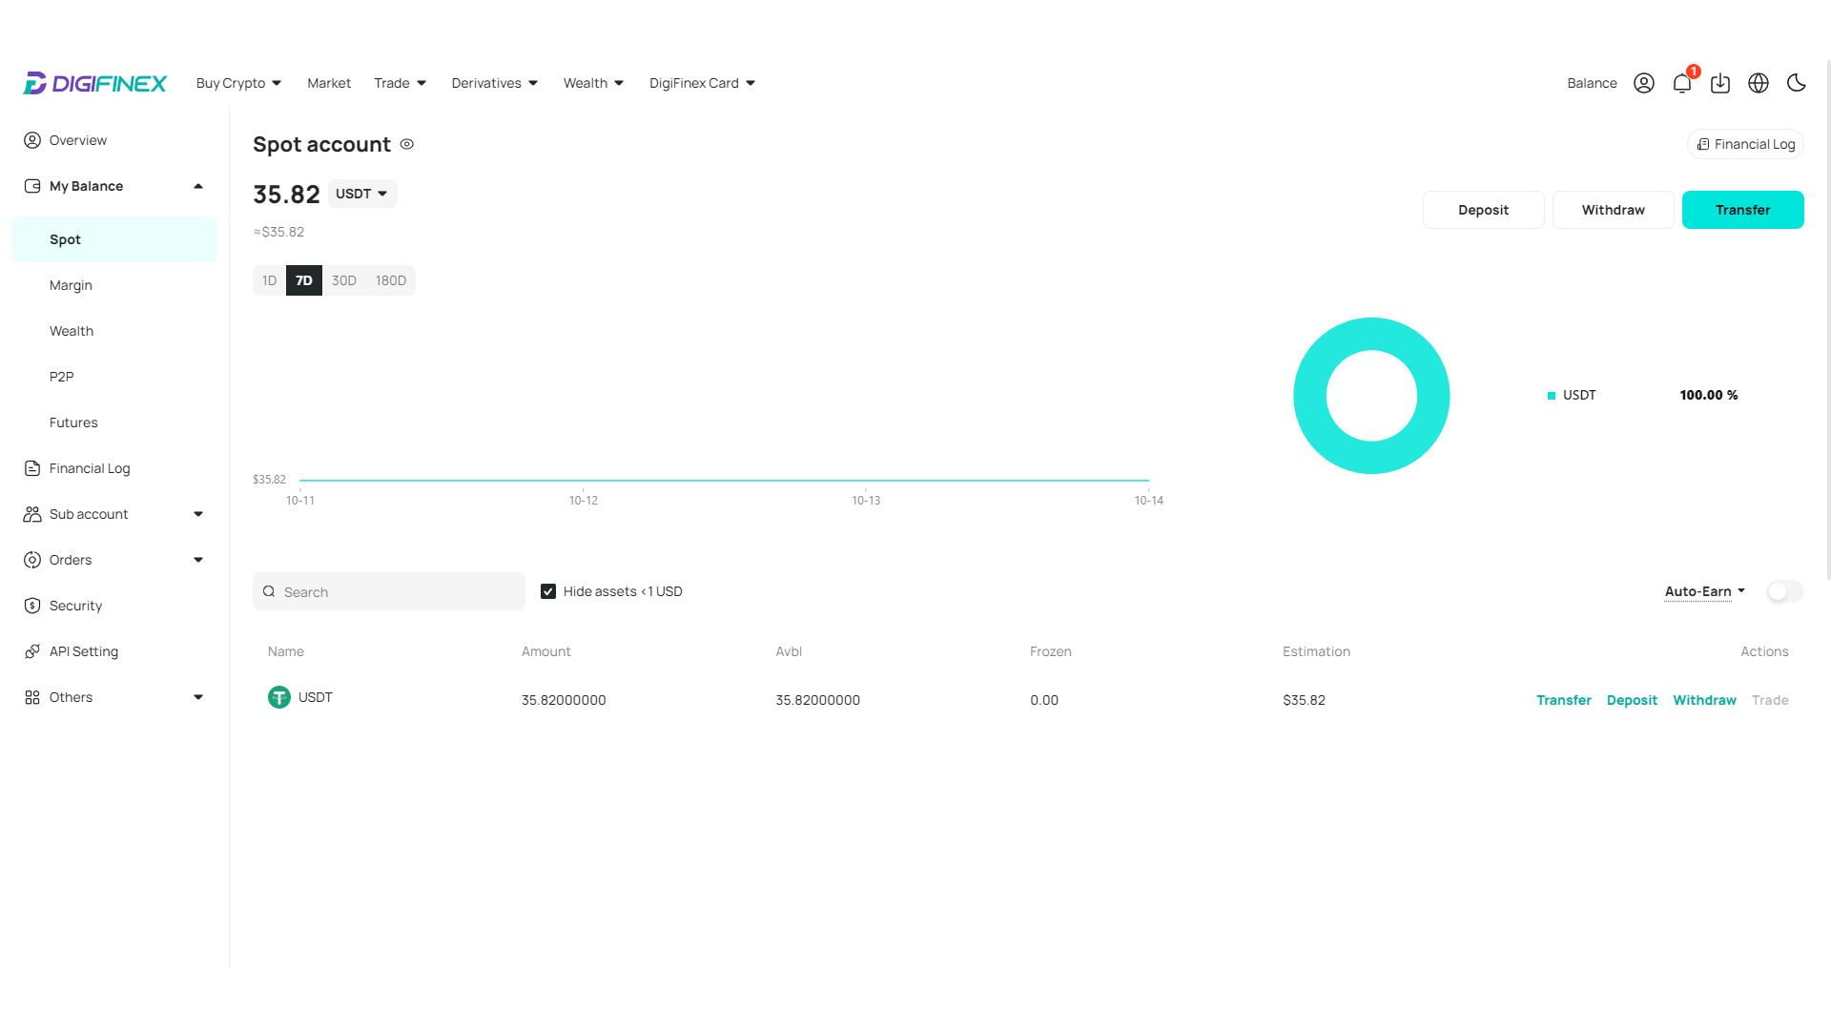Expand the USDT currency dropdown
Image resolution: width=1831 pixels, height=1030 pixels.
pos(360,194)
